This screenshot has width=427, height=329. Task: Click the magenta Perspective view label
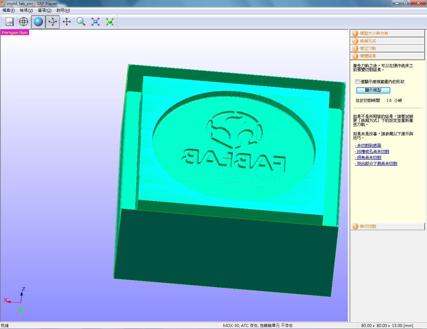pyautogui.click(x=15, y=32)
